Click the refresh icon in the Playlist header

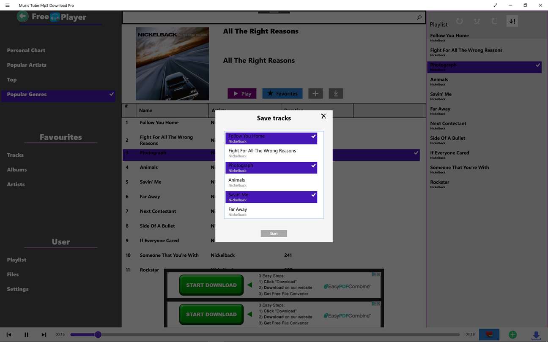click(x=494, y=21)
